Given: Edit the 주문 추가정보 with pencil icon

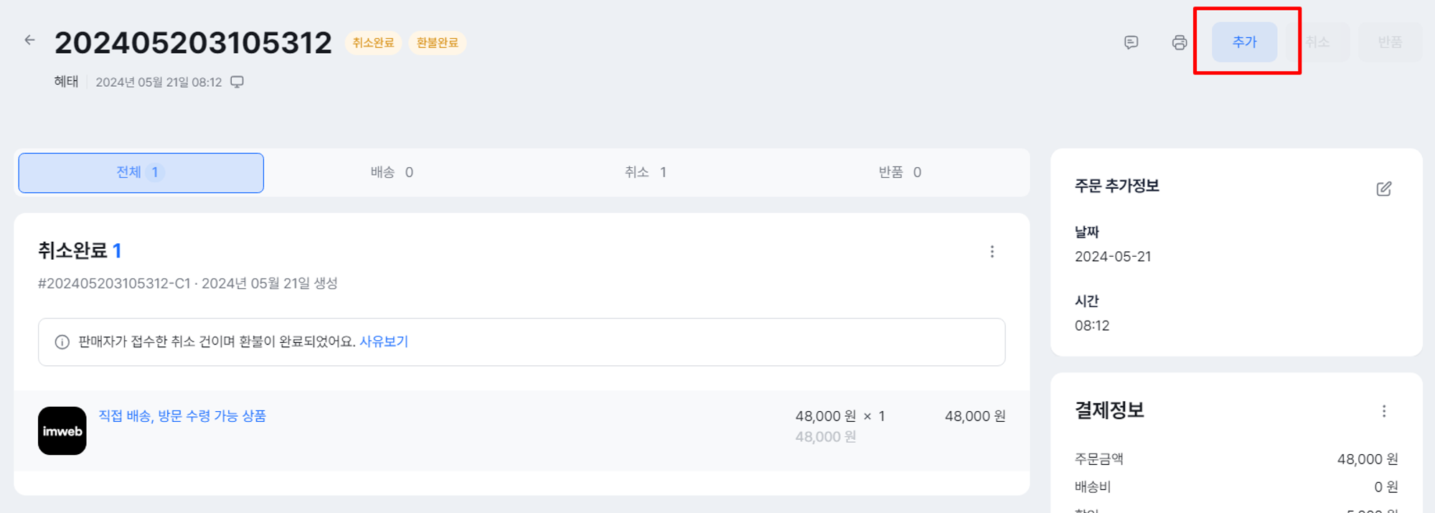Looking at the screenshot, I should [x=1383, y=189].
